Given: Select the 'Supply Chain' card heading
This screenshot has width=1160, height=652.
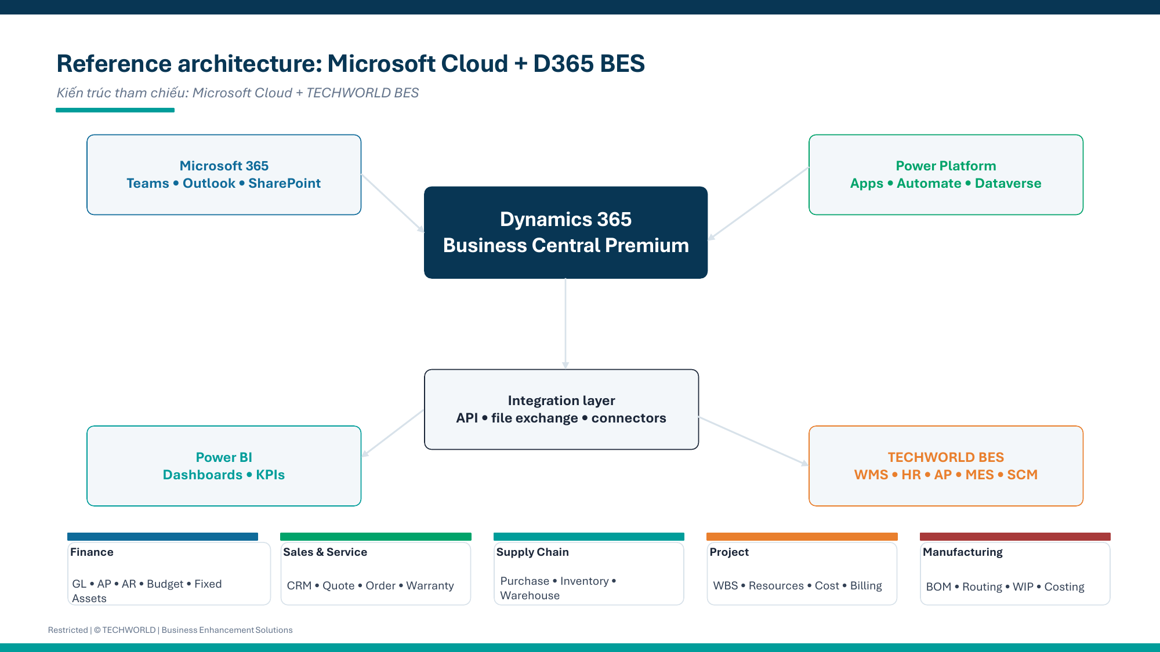Looking at the screenshot, I should 532,552.
